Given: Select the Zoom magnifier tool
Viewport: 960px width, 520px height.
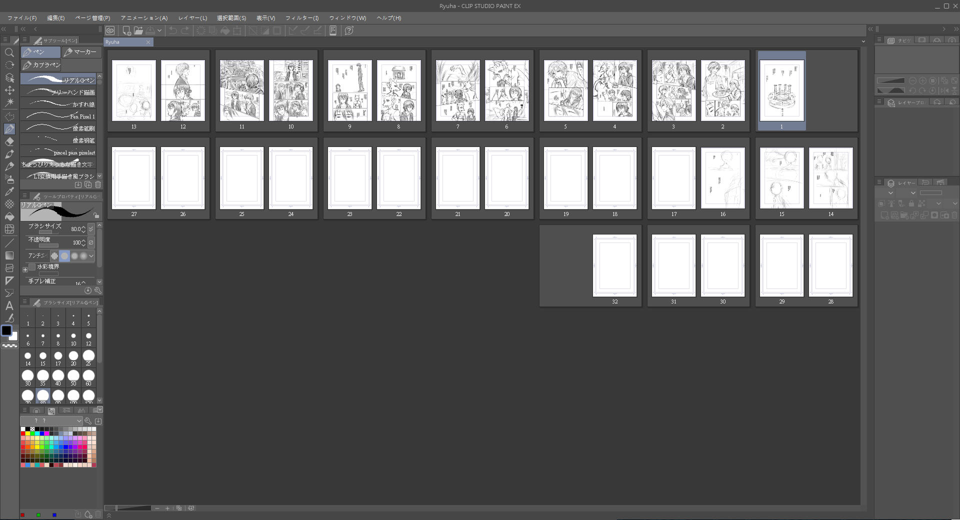Looking at the screenshot, I should pos(9,52).
